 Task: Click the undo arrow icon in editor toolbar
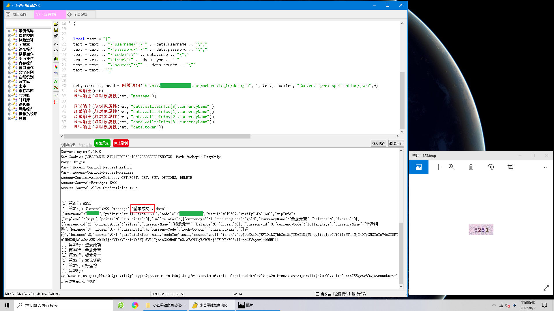pos(56,50)
